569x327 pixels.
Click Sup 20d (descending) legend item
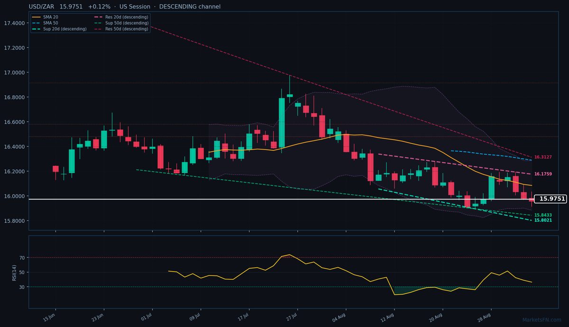click(x=59, y=29)
